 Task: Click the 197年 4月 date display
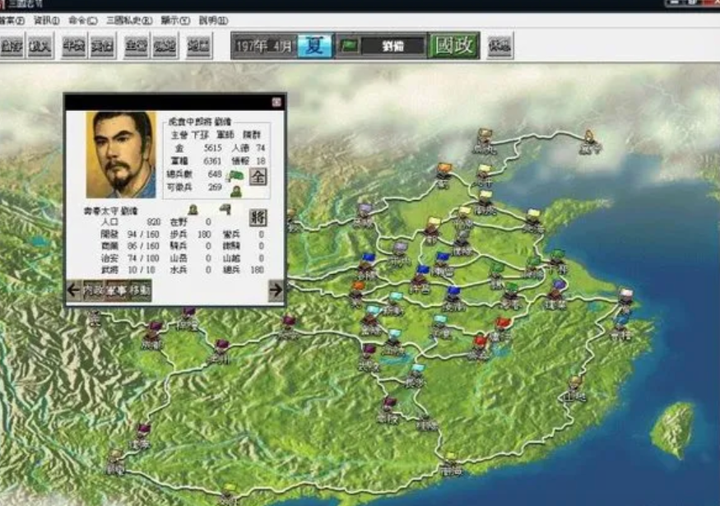click(262, 46)
